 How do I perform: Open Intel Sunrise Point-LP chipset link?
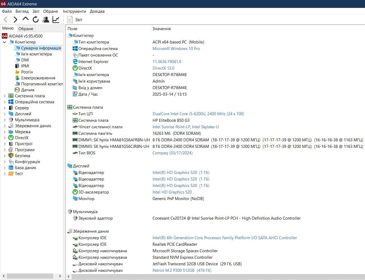pos(185,127)
